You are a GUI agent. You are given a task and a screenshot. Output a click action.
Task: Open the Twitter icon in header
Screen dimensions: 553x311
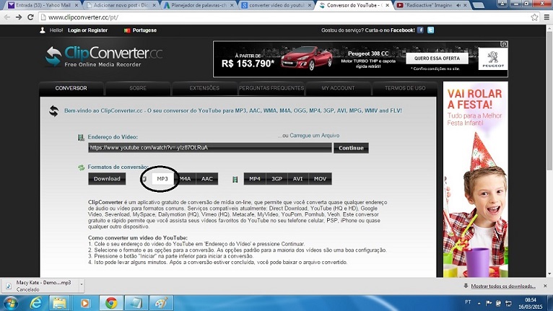430,30
